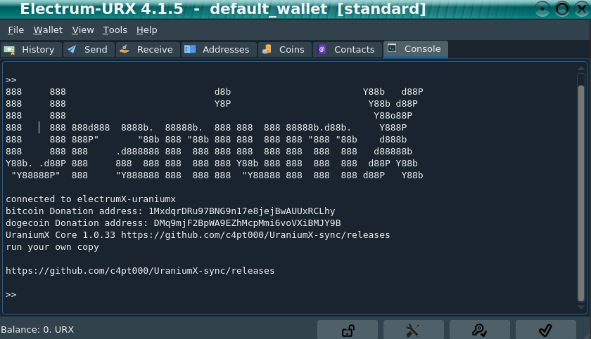Click the dogecoin Donation address line
The image size is (591, 339).
click(173, 223)
